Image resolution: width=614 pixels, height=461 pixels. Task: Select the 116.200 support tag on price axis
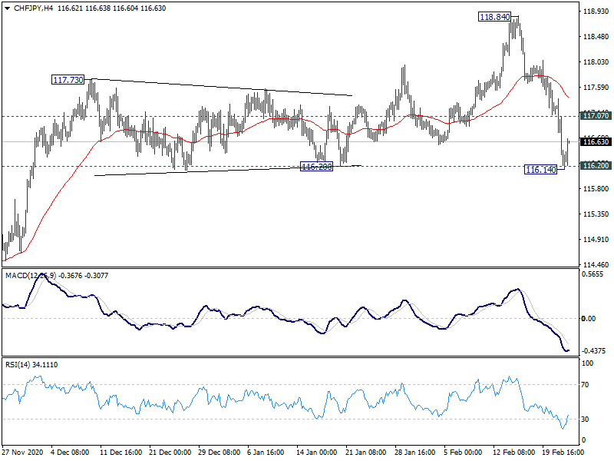pyautogui.click(x=596, y=166)
